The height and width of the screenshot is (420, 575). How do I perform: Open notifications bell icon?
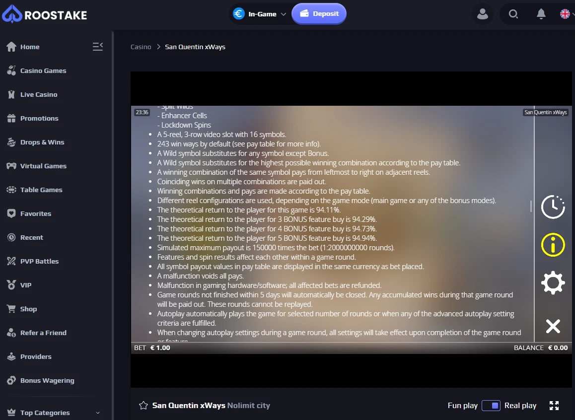click(x=541, y=14)
